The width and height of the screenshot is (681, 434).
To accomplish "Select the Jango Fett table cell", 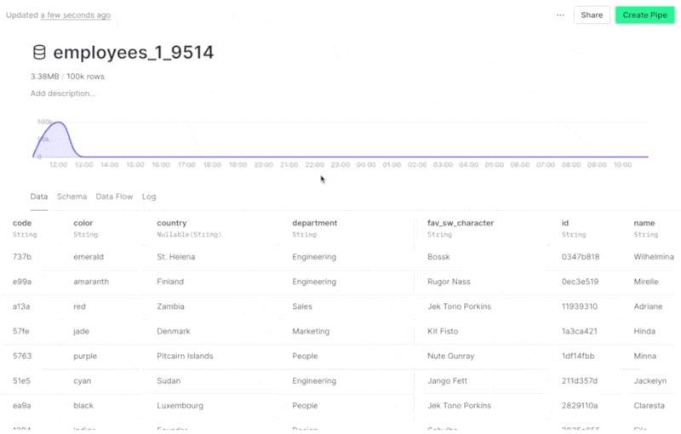I will pyautogui.click(x=450, y=381).
